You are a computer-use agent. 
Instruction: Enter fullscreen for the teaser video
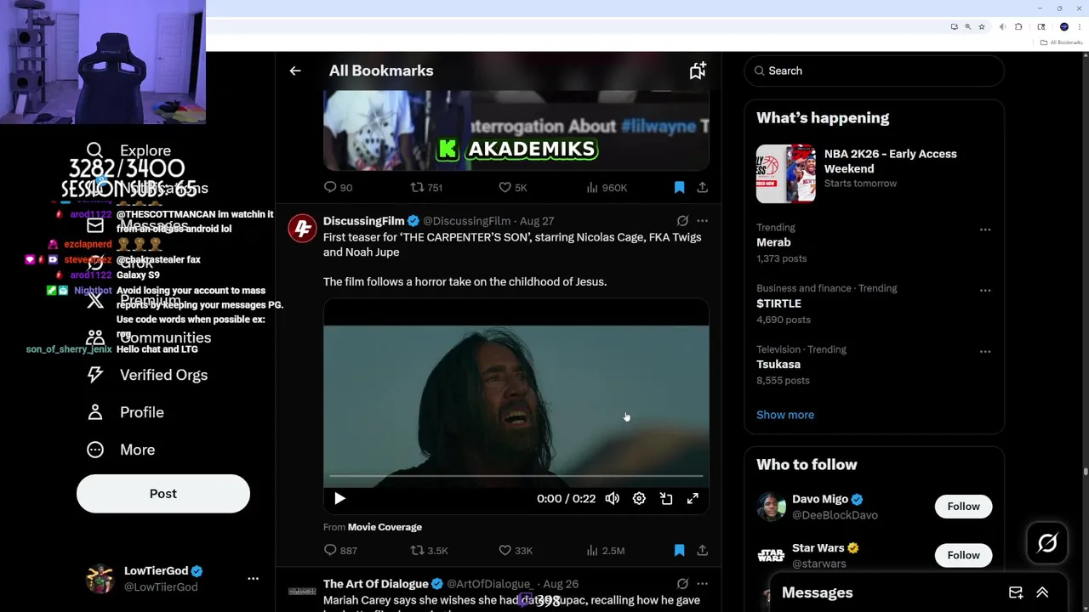point(693,499)
